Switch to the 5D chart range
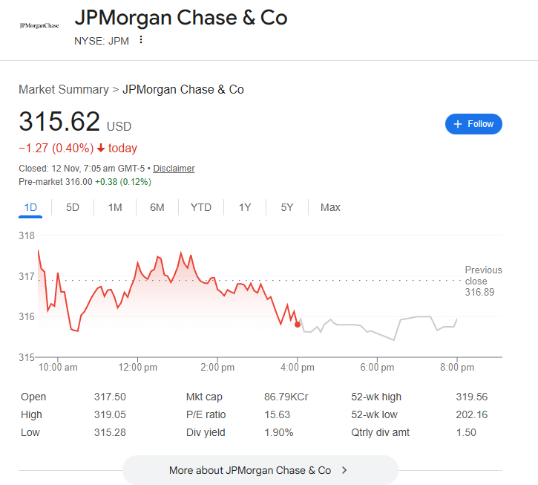 (73, 207)
